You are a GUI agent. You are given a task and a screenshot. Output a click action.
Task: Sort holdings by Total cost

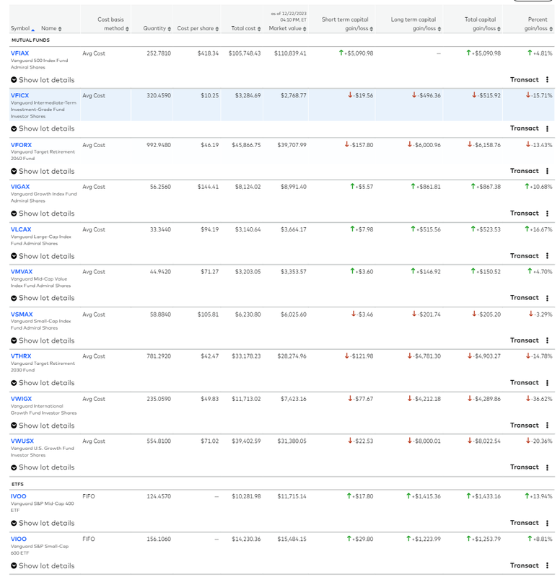tap(246, 28)
